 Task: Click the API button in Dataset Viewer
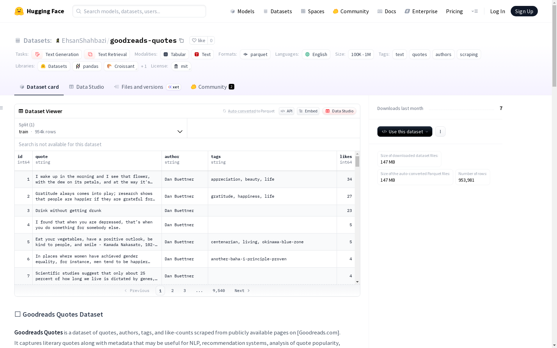click(x=287, y=111)
